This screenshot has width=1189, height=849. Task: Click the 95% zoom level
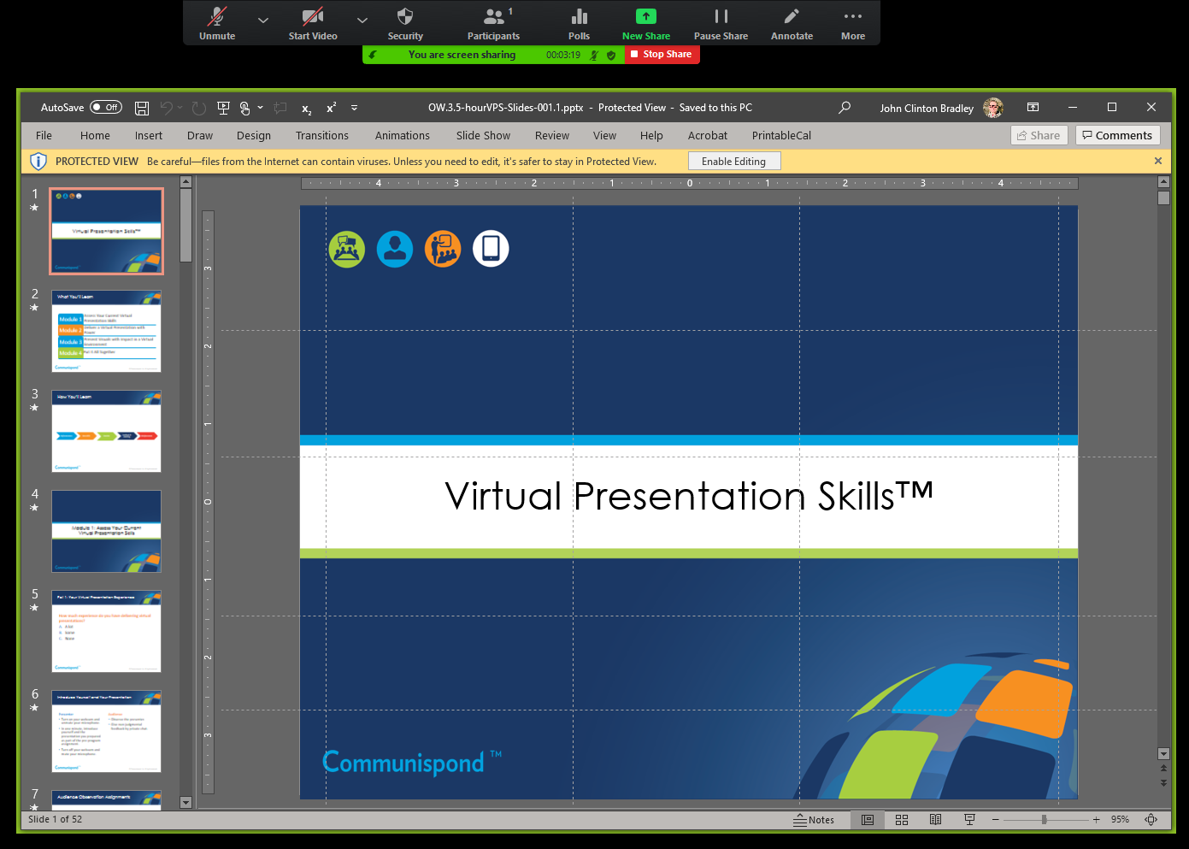point(1120,820)
